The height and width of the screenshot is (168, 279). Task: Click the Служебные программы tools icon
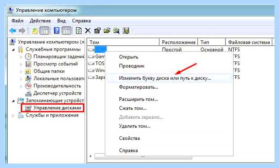[20, 49]
